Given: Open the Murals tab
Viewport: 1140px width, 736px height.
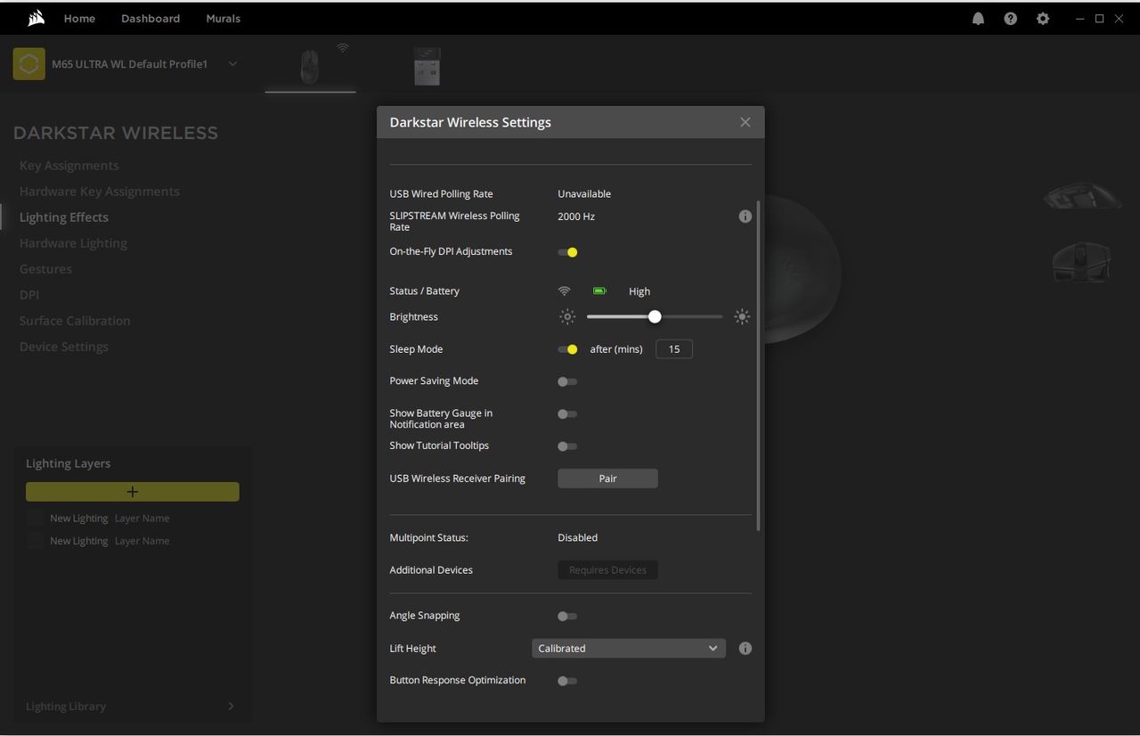Looking at the screenshot, I should click(224, 18).
